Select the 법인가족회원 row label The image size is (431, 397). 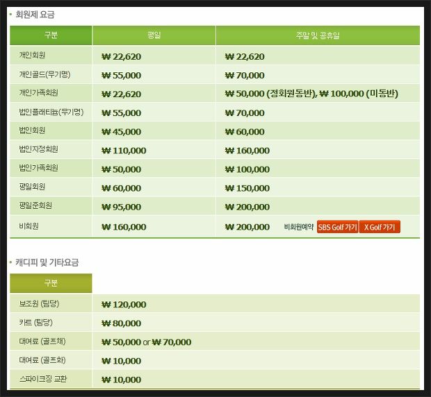click(x=38, y=168)
